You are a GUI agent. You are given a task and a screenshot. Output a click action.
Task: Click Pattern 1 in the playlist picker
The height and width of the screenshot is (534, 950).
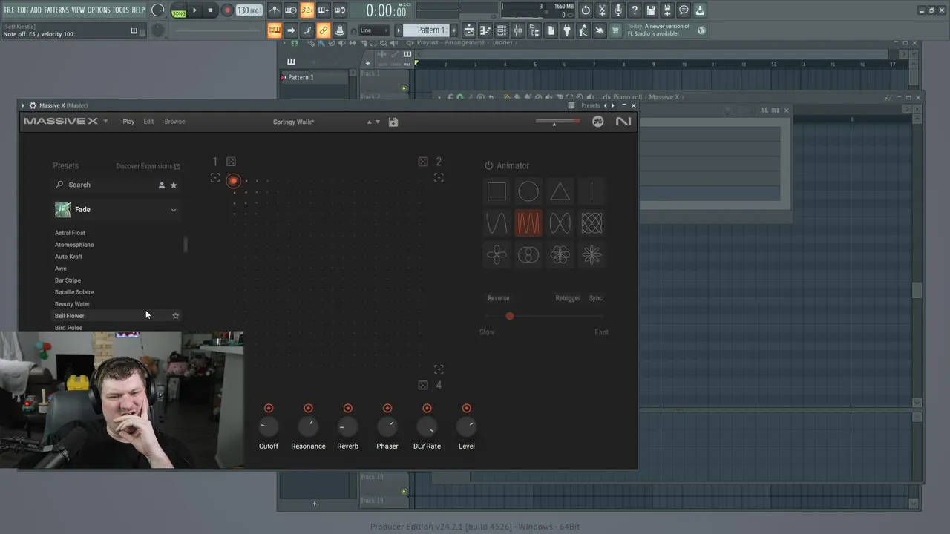[301, 77]
